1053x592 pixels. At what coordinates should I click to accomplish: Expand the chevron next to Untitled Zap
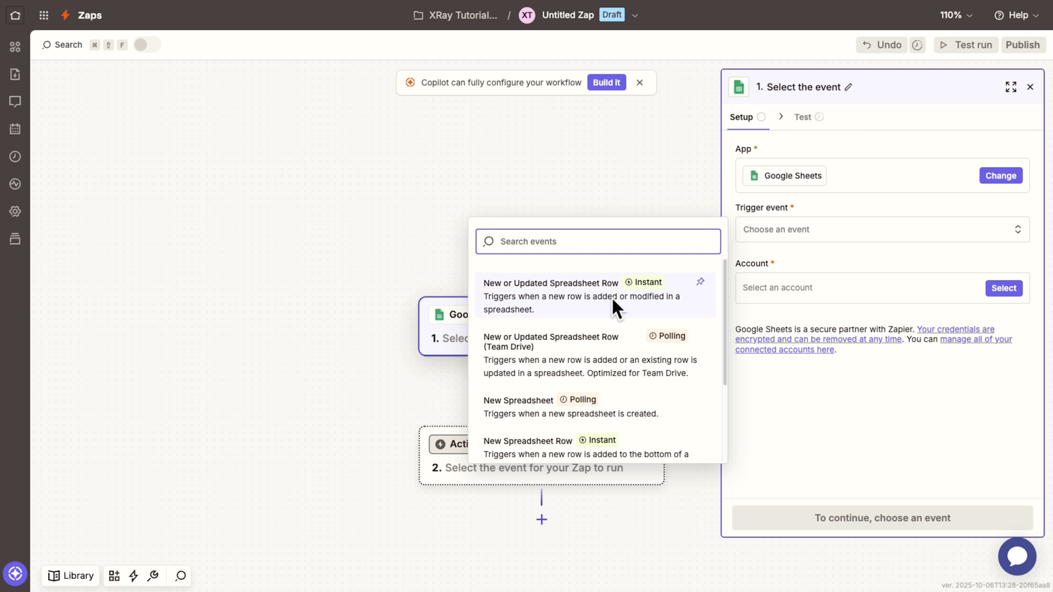click(x=635, y=15)
